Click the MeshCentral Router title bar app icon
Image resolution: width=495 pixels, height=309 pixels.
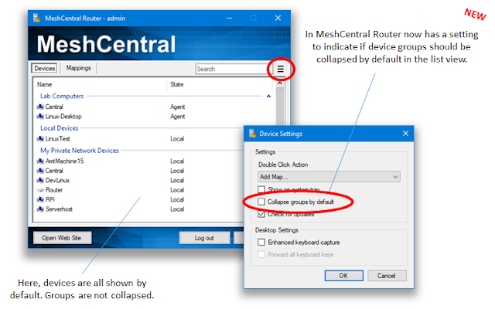(36, 18)
